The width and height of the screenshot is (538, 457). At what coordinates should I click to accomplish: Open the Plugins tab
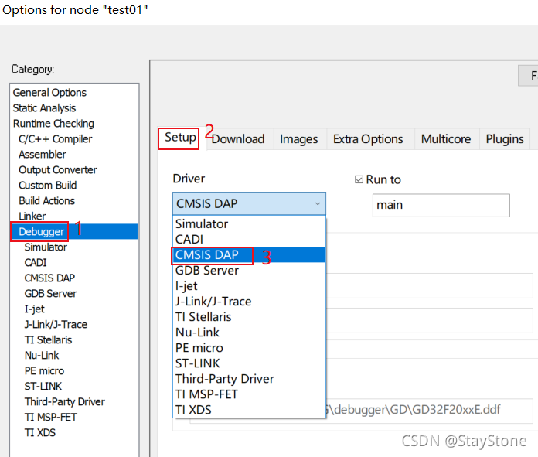coord(505,139)
